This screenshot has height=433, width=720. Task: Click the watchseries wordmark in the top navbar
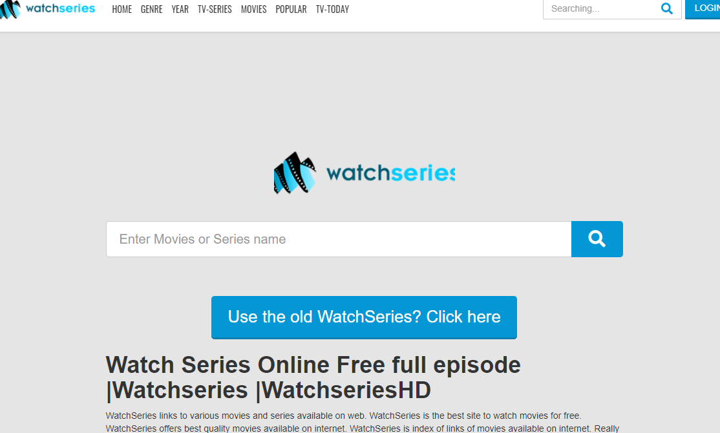61,8
